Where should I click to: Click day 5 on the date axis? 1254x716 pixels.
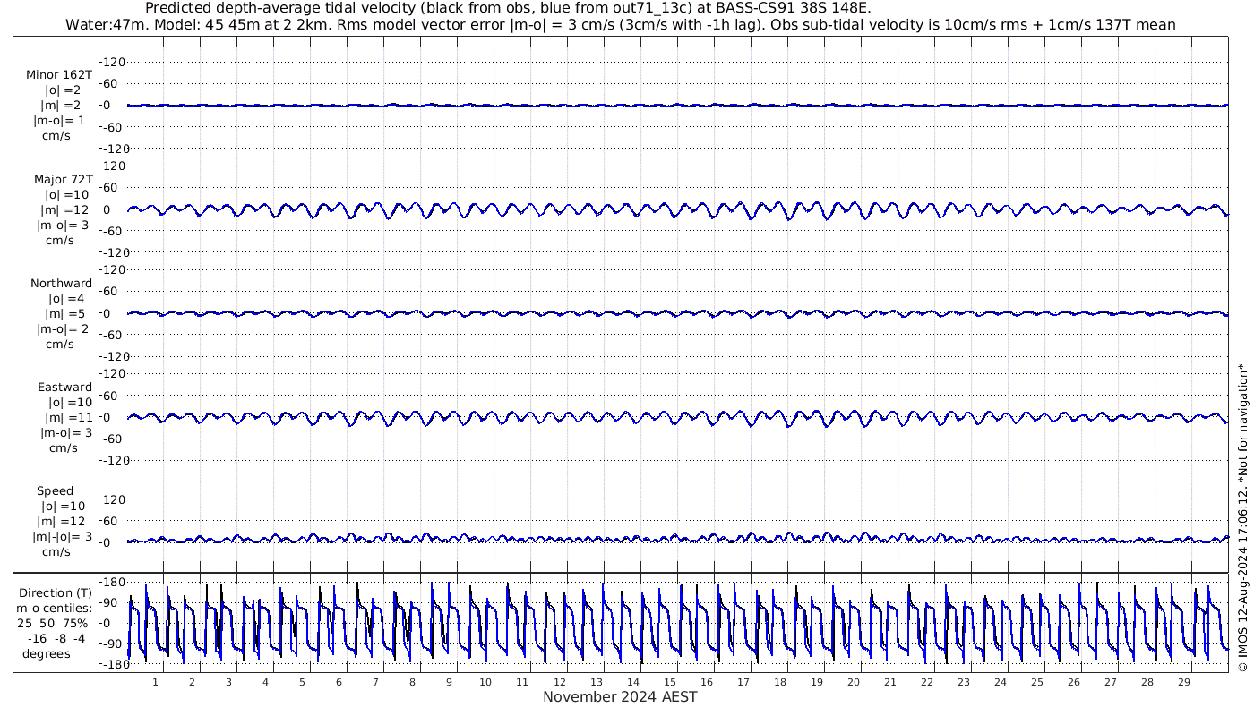[302, 682]
